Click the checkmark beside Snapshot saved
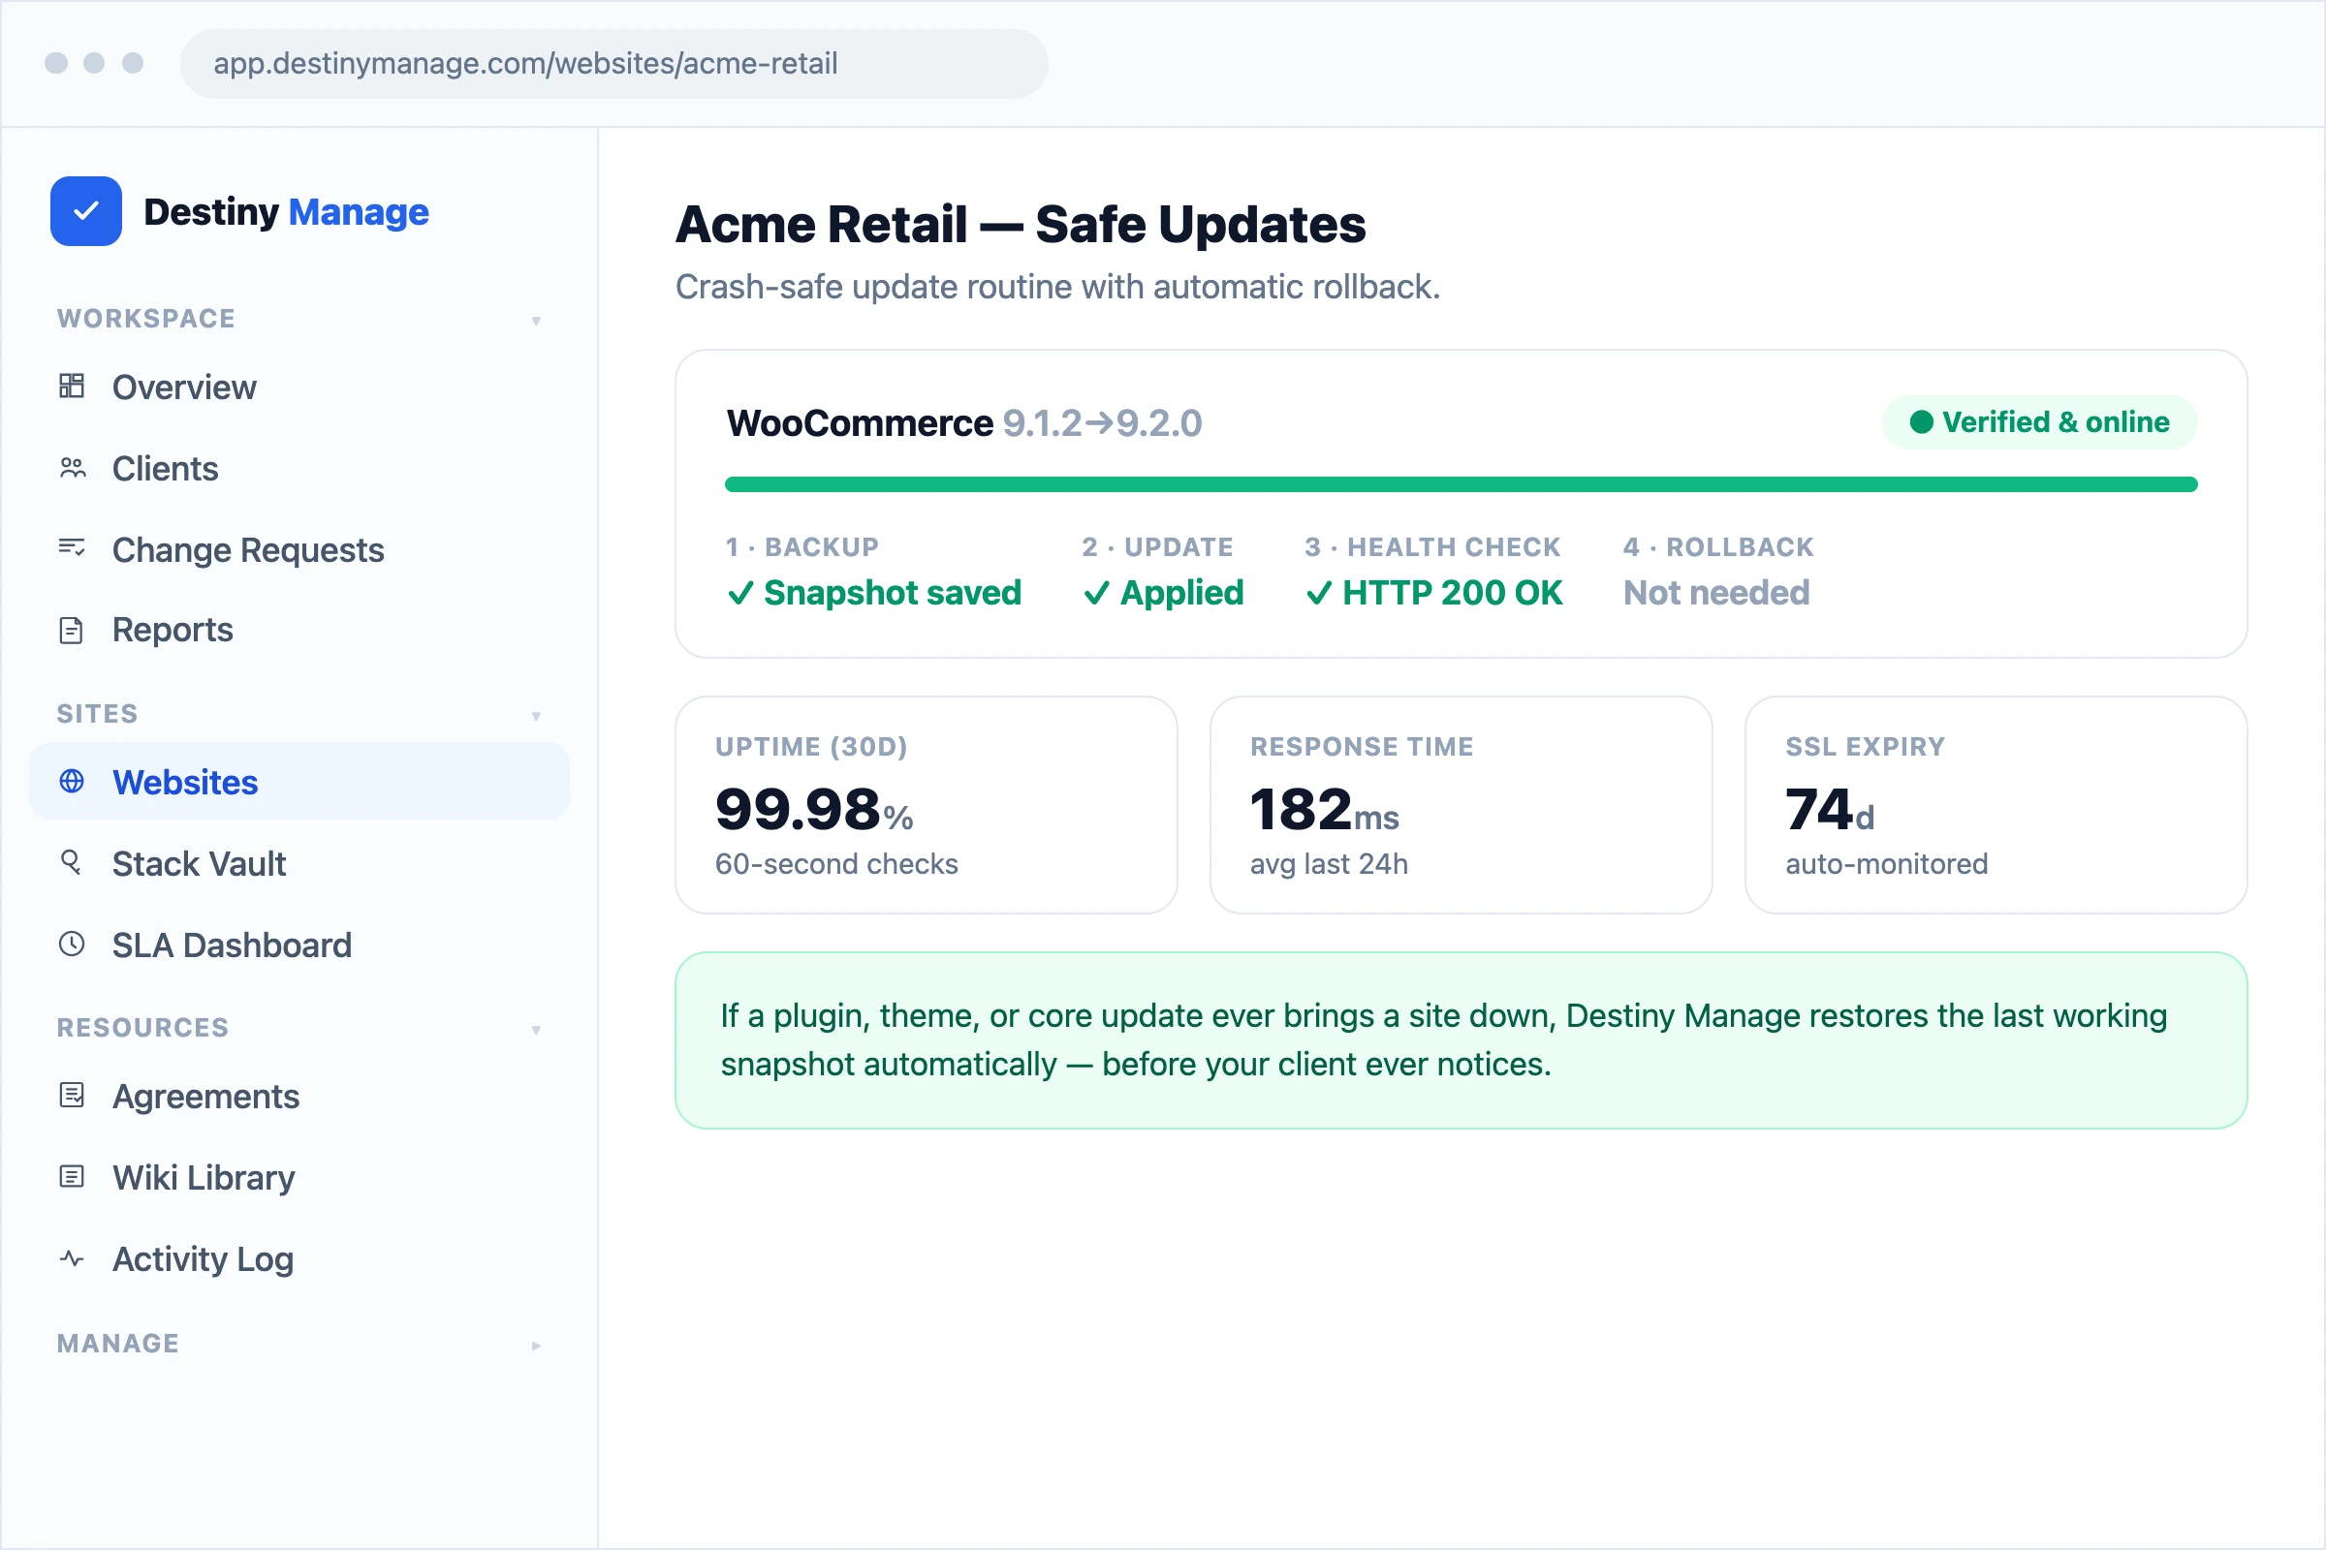2326x1550 pixels. [740, 593]
